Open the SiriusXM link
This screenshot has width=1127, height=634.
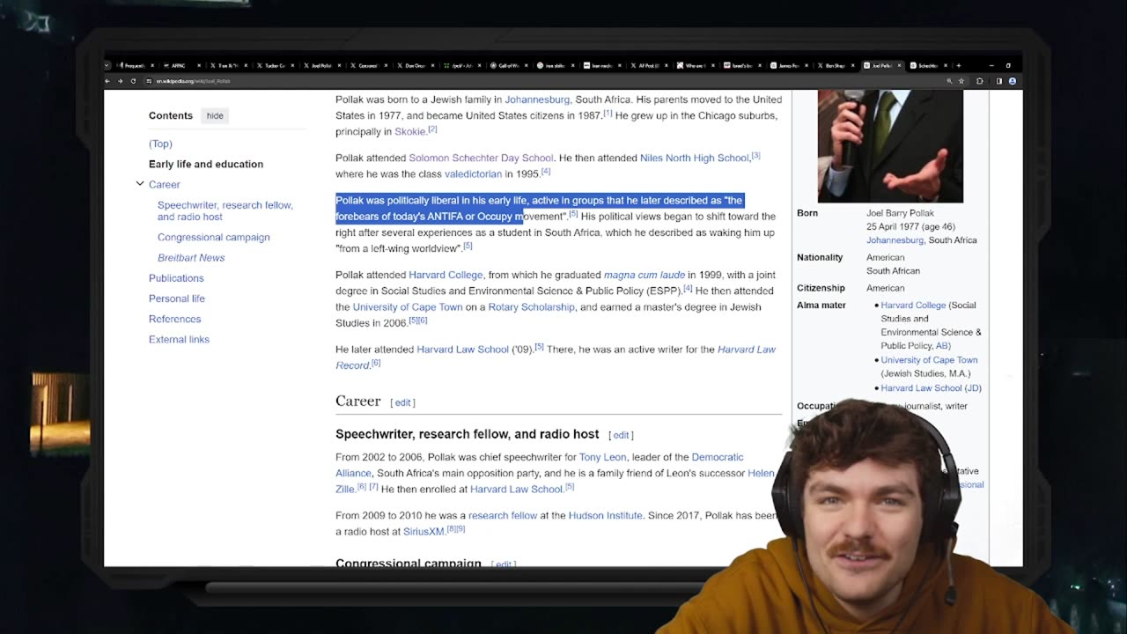tap(424, 532)
